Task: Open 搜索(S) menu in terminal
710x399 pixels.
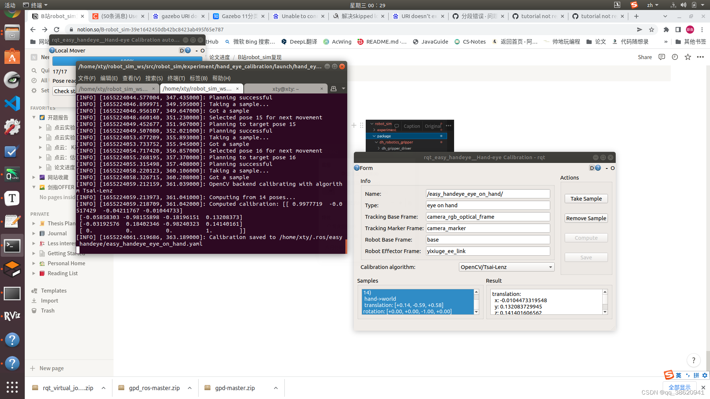Action: click(x=154, y=78)
